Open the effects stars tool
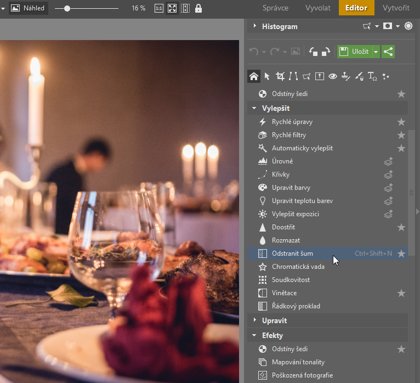The width and height of the screenshot is (420, 383). (x=385, y=76)
